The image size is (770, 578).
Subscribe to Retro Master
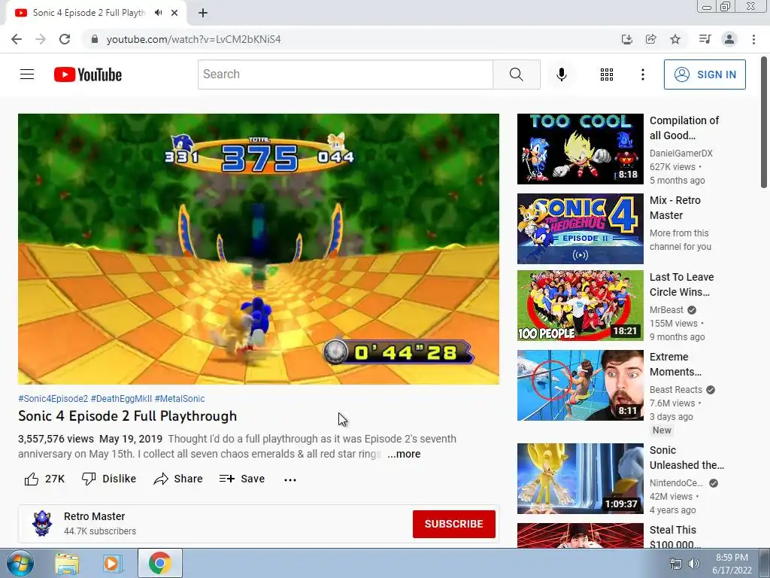(453, 524)
